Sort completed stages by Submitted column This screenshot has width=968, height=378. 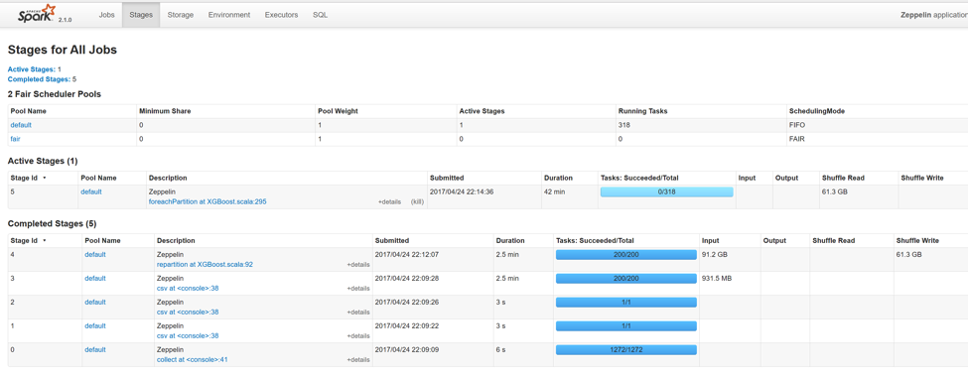pos(391,240)
